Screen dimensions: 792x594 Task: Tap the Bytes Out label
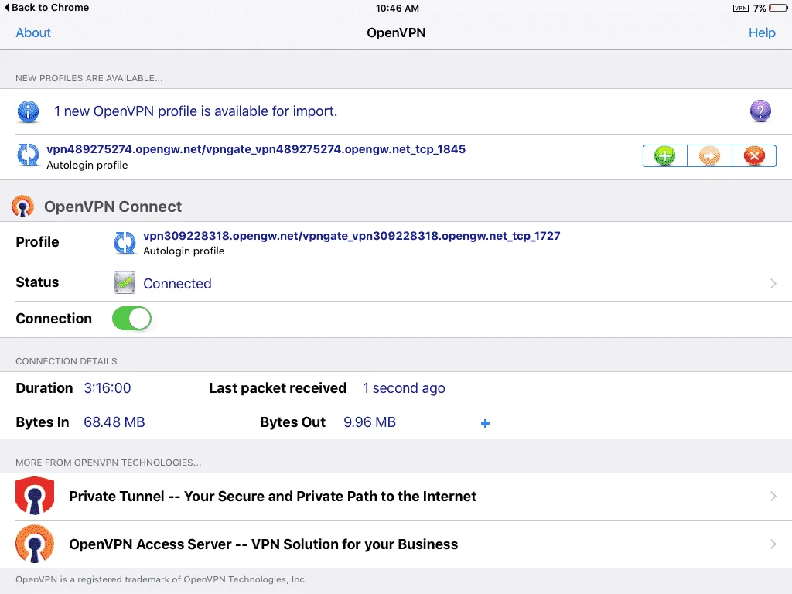(292, 422)
